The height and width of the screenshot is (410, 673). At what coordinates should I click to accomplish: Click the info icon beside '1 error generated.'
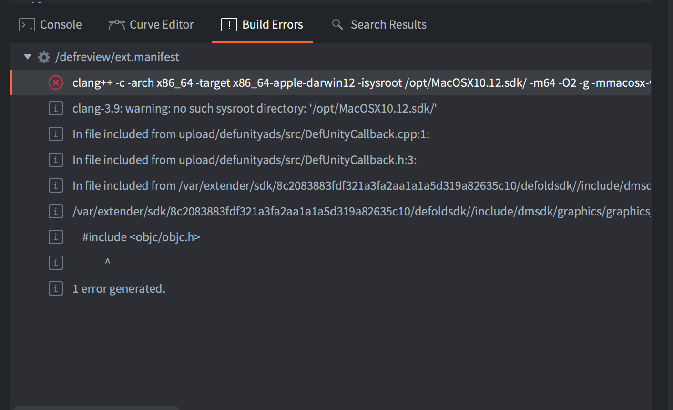[56, 288]
